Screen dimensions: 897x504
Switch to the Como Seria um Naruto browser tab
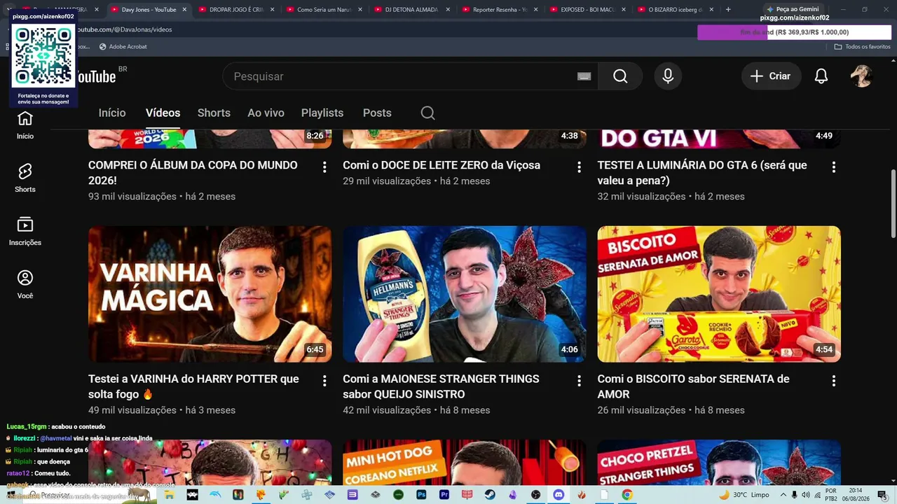(x=324, y=10)
